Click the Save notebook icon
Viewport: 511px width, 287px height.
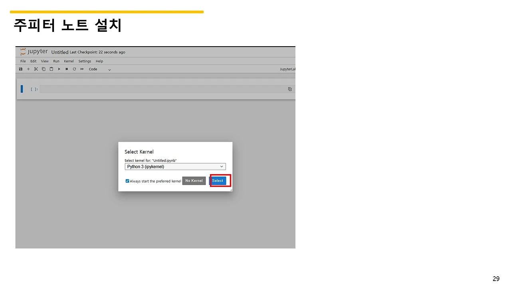(21, 69)
